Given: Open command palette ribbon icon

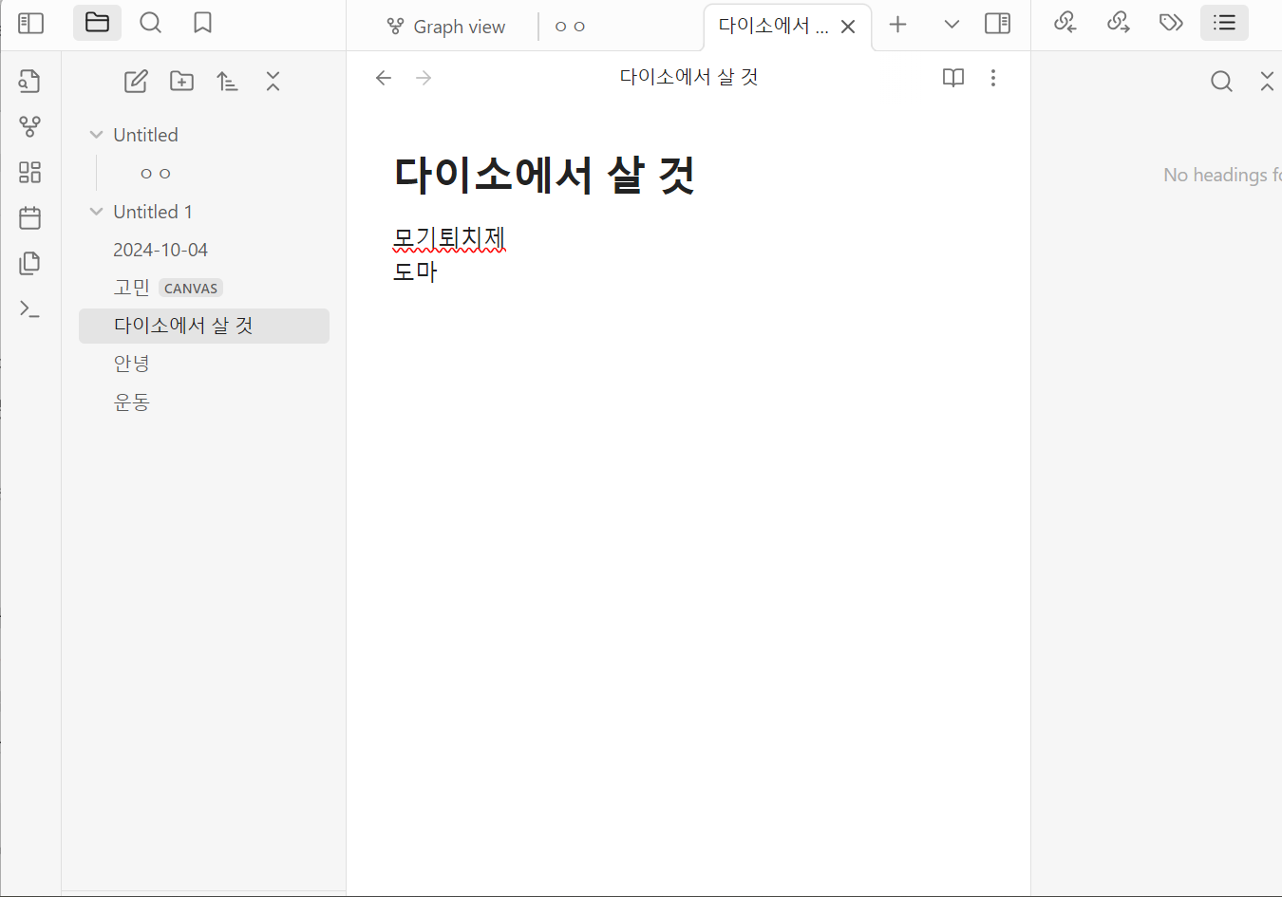Looking at the screenshot, I should (29, 308).
